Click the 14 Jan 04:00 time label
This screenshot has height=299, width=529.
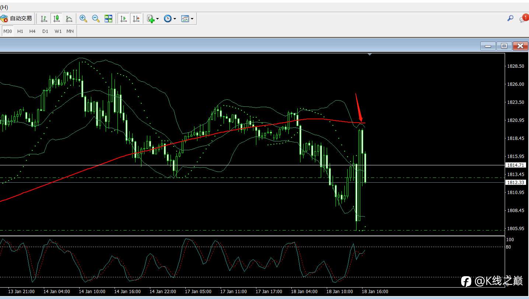pyautogui.click(x=57, y=292)
